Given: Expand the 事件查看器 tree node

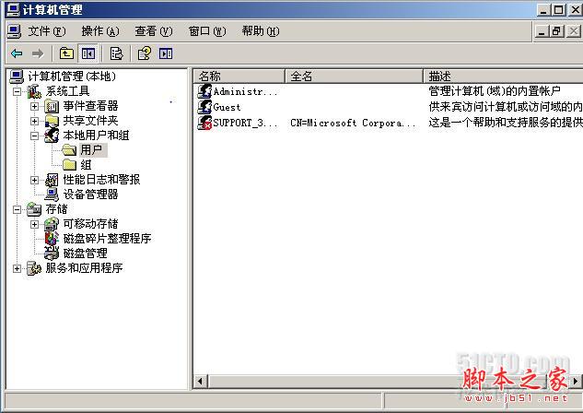Looking at the screenshot, I should [34, 106].
